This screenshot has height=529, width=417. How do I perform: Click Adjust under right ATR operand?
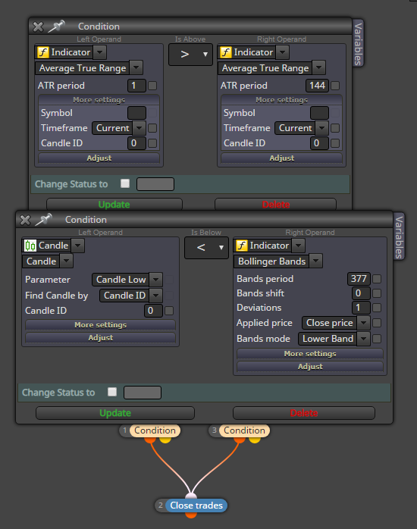[282, 158]
